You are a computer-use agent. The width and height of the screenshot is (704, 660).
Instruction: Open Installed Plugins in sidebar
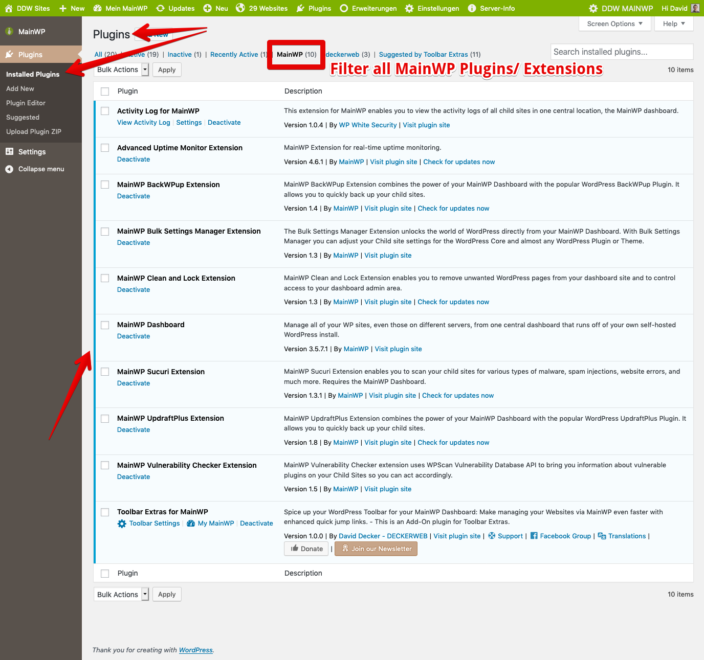[33, 74]
